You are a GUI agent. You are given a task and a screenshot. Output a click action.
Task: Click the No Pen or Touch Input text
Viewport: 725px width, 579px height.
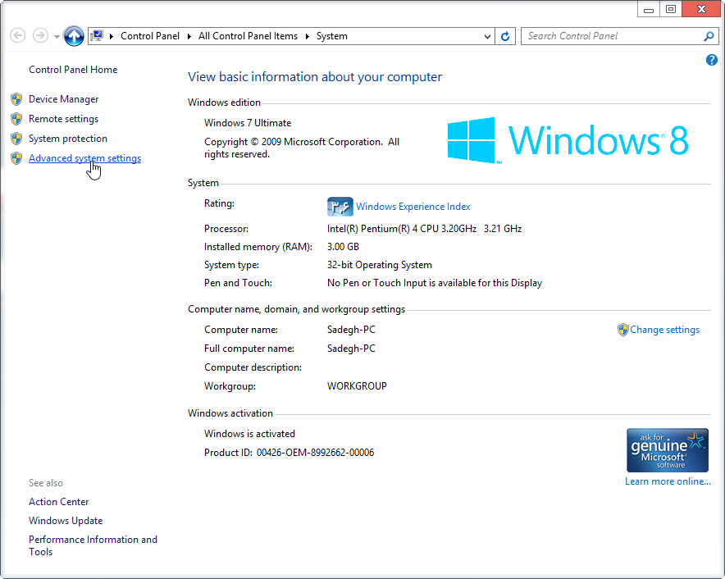tap(435, 283)
